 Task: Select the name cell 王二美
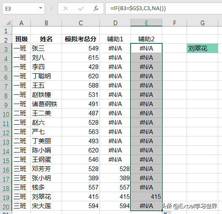tap(46, 113)
